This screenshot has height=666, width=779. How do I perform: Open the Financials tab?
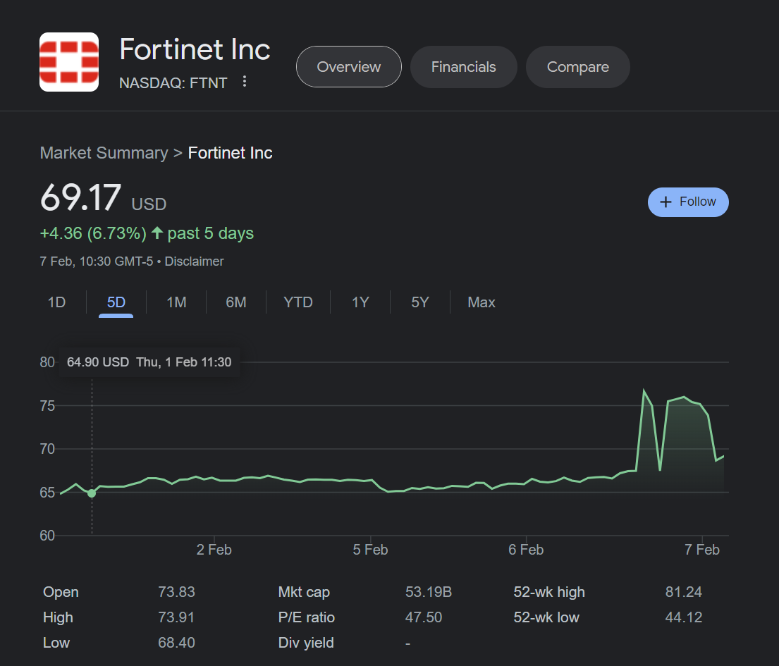click(x=463, y=67)
